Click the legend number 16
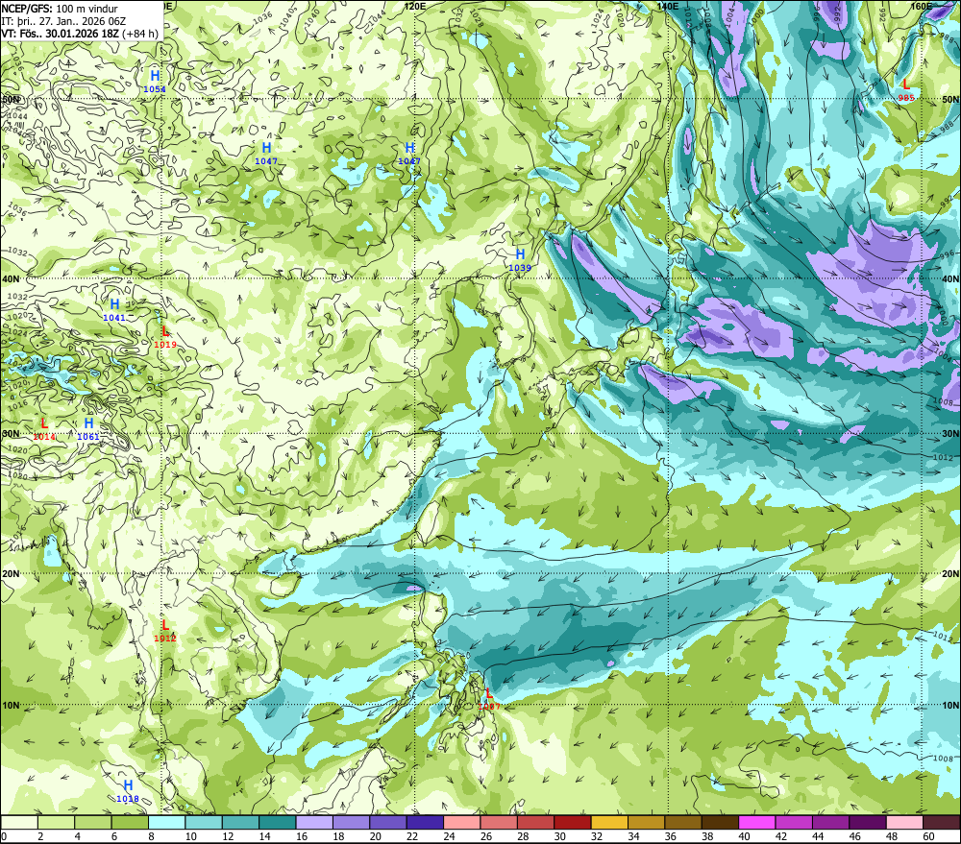961x844 pixels. coord(301,836)
